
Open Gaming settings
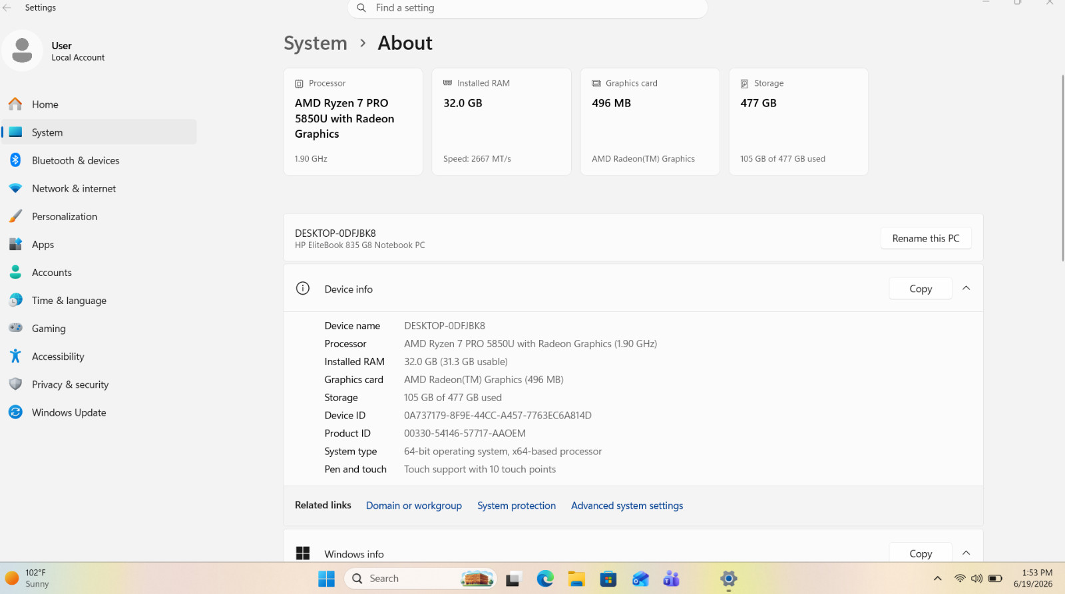click(x=100, y=328)
